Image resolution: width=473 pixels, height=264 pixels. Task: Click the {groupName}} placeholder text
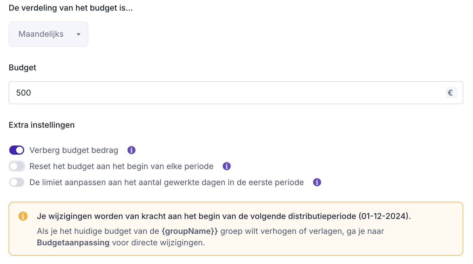coord(190,231)
